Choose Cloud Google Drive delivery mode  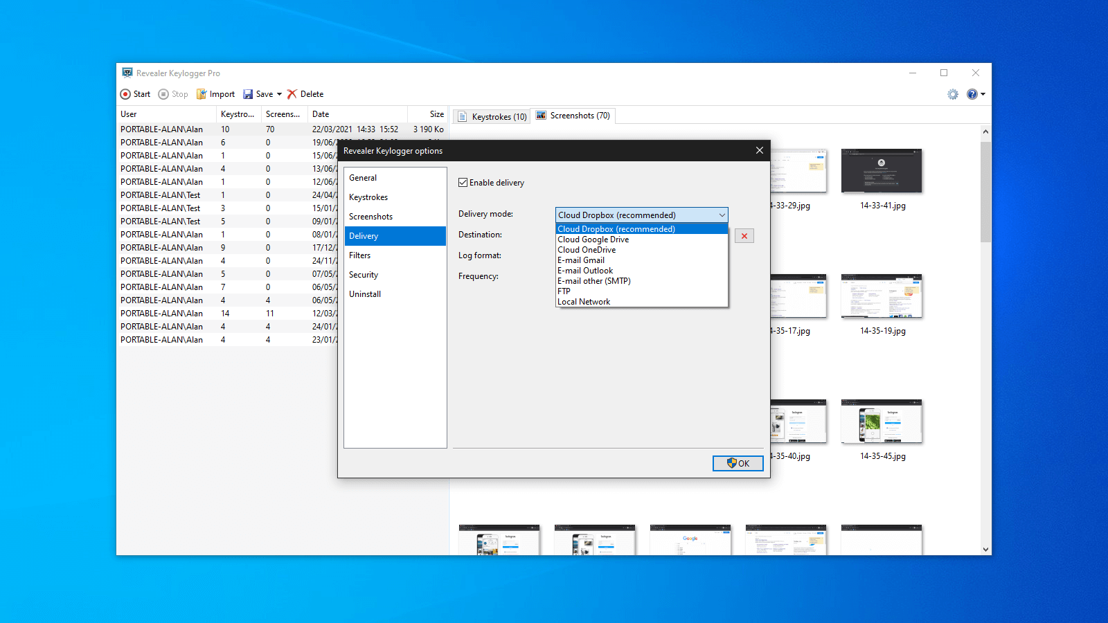642,240
